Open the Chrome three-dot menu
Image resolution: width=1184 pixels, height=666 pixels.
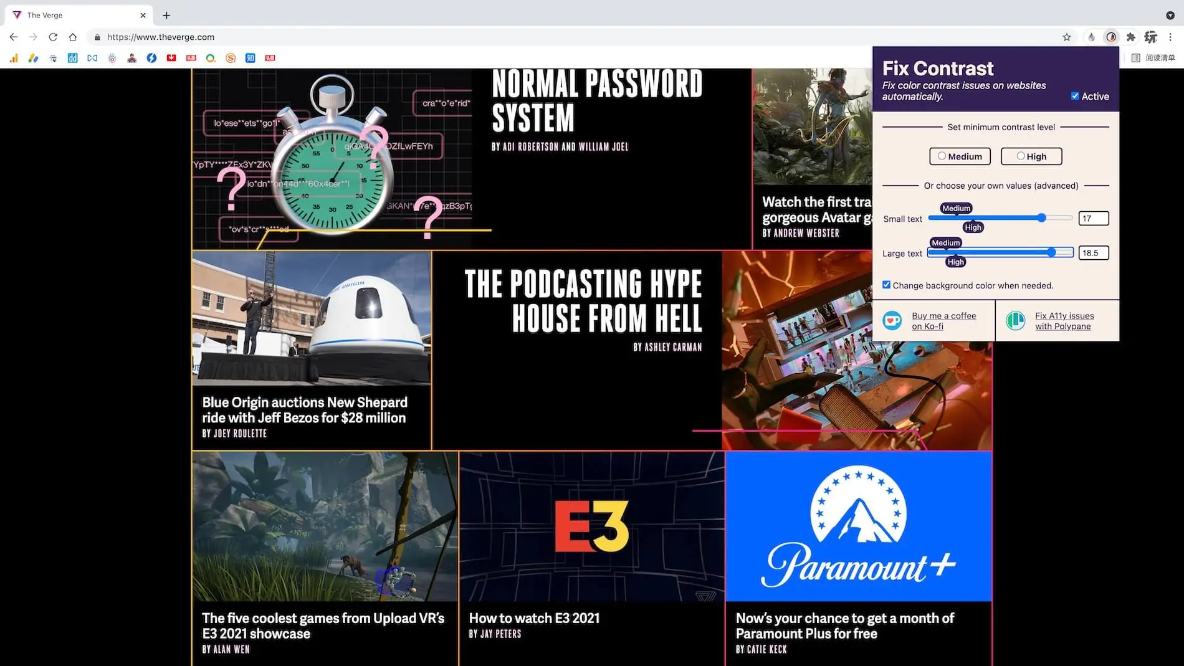pos(1170,37)
